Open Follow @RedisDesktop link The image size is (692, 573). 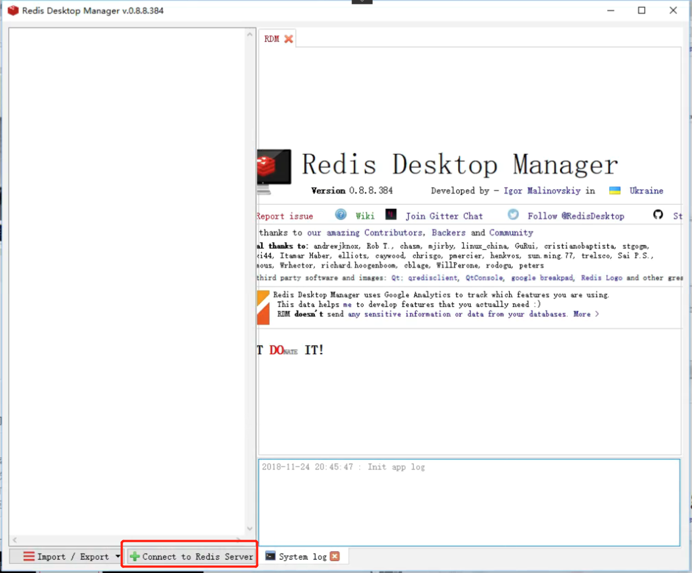[x=576, y=216]
